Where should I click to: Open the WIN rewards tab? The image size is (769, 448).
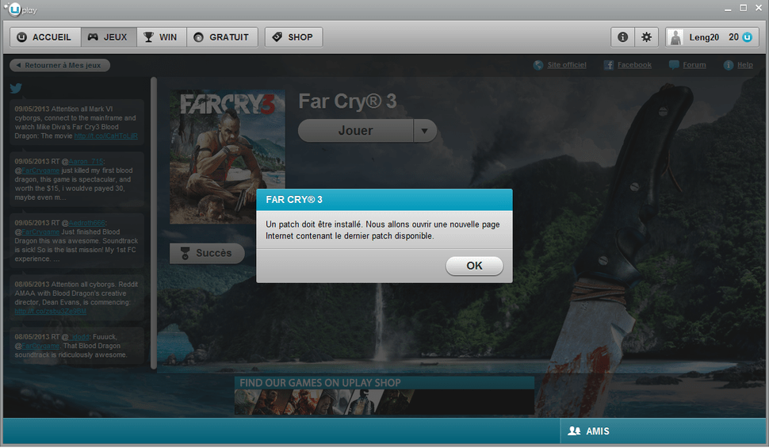[x=162, y=37]
